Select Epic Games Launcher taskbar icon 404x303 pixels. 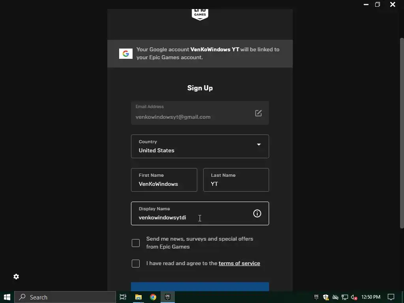[x=168, y=297]
